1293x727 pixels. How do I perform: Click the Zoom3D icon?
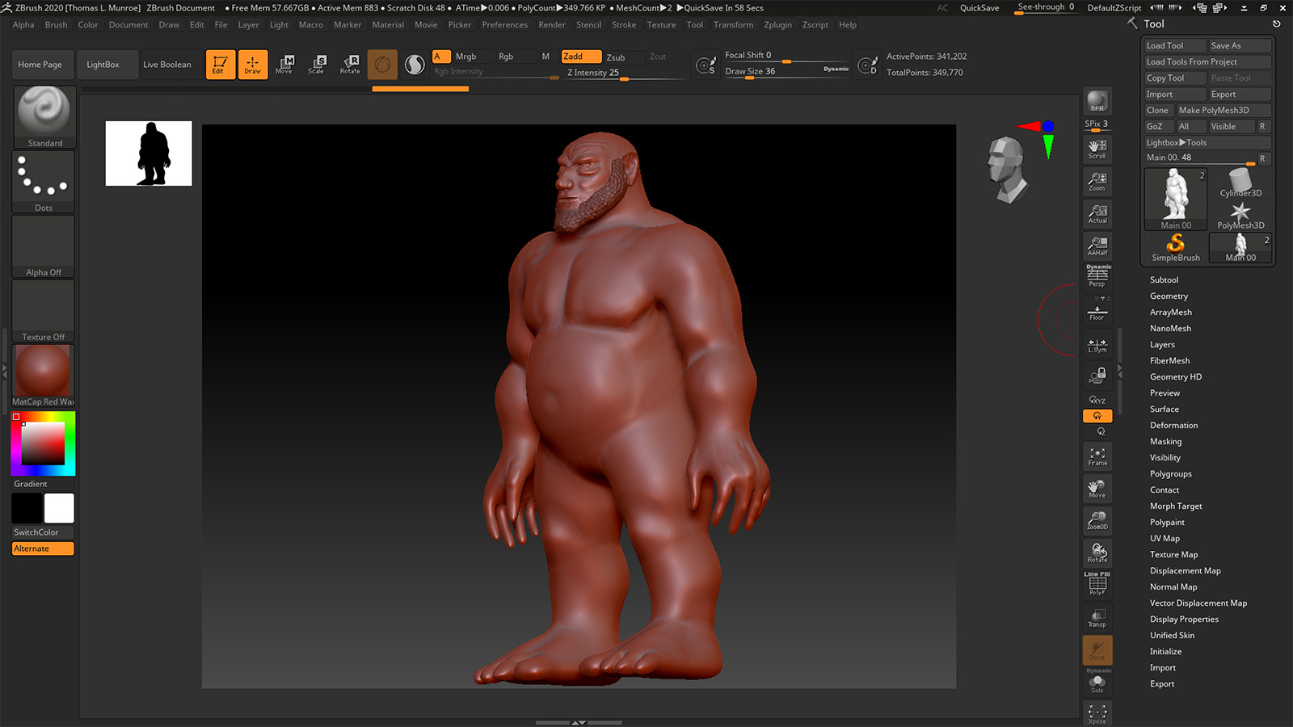[1097, 521]
